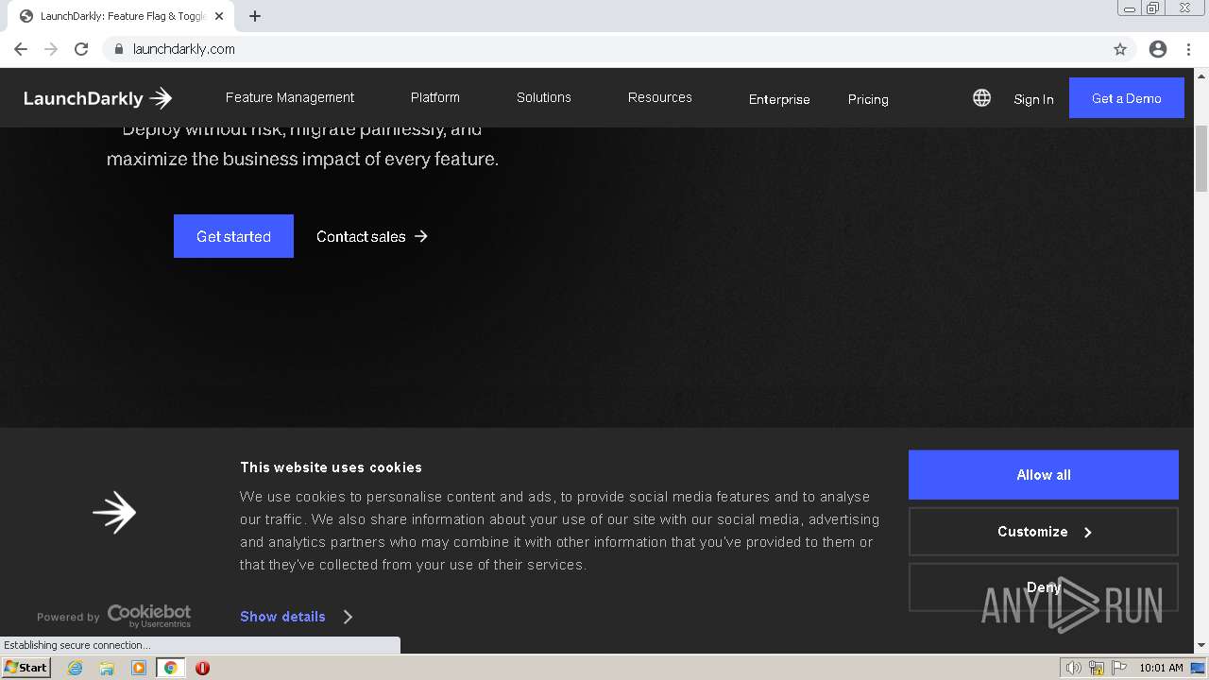Follow the Contact sales link
Screen dimensions: 1209x680
click(x=372, y=236)
